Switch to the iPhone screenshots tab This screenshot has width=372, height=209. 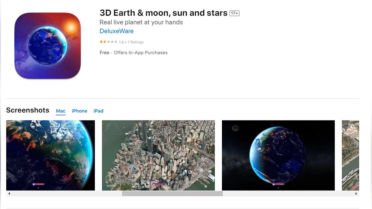point(79,111)
